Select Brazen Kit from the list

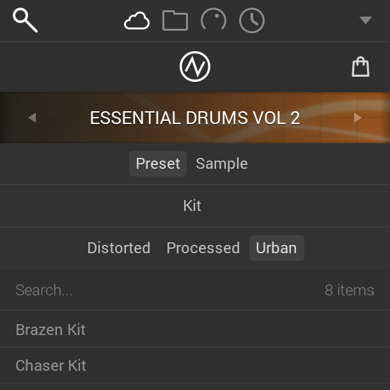click(x=195, y=329)
